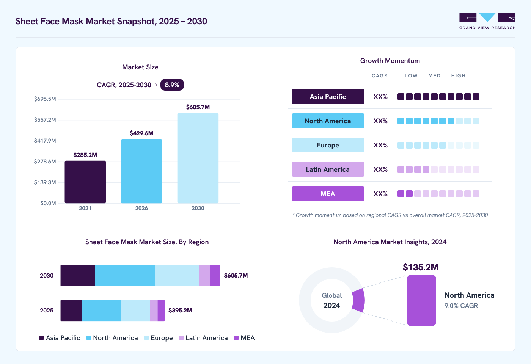This screenshot has height=364, width=531.
Task: Click the $285.2M value label
Action: pyautogui.click(x=85, y=155)
